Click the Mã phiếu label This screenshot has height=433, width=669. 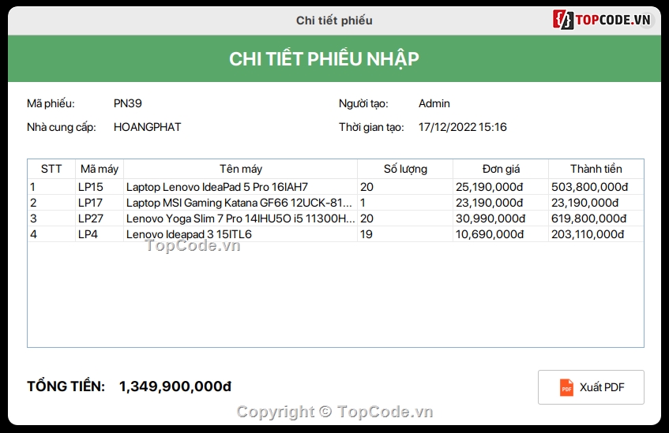(51, 103)
